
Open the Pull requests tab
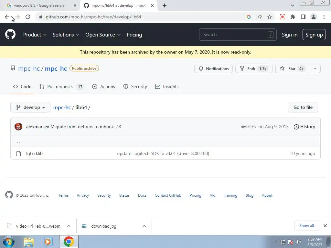(61, 87)
